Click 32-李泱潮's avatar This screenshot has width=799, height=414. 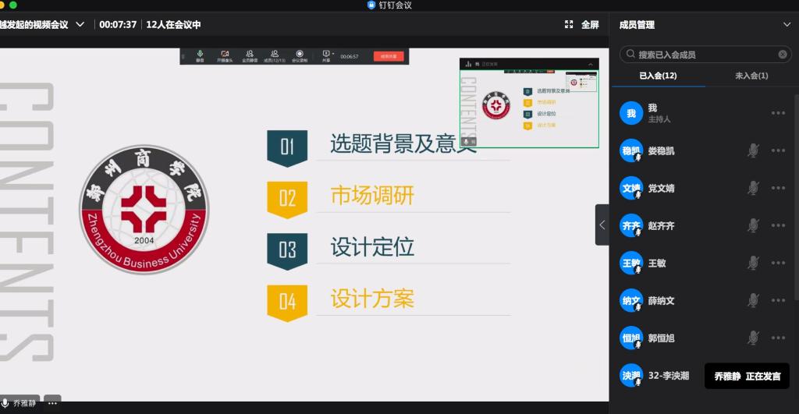[x=630, y=375]
